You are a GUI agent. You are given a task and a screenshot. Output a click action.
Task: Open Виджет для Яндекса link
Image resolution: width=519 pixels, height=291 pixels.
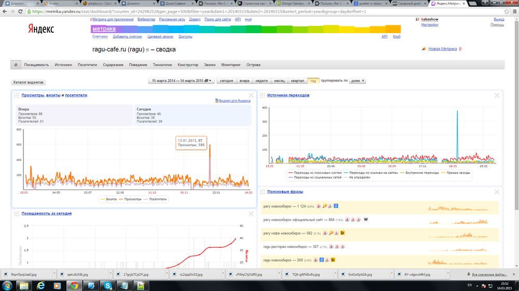(235, 101)
